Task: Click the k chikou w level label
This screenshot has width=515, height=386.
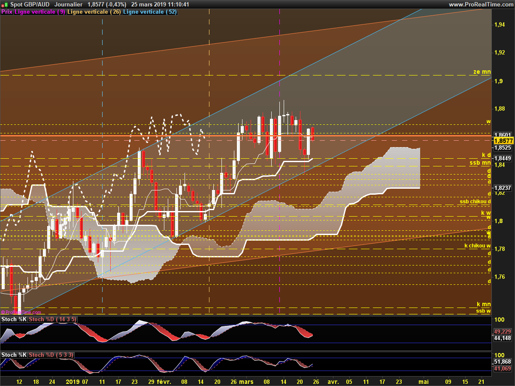Action: point(478,246)
